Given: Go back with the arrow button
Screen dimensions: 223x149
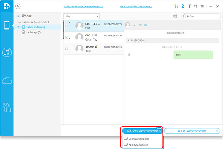Looking at the screenshot, I should [x=18, y=6].
